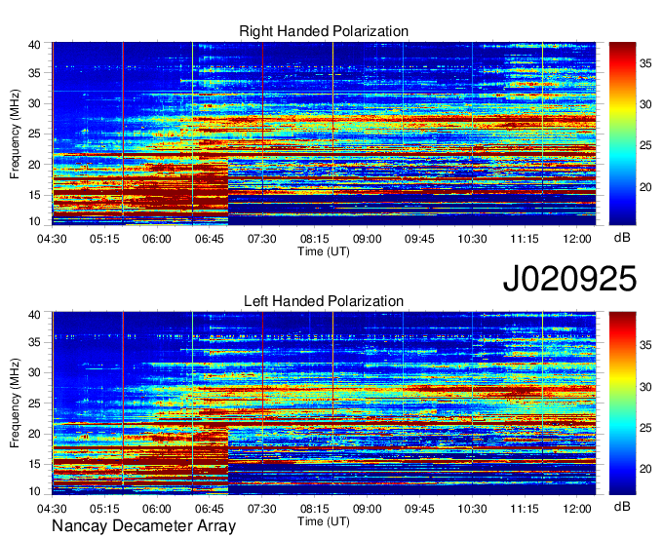The width and height of the screenshot is (663, 538).
Task: Click the "12:00" time tick of Left Handed plot
Action: 577,509
